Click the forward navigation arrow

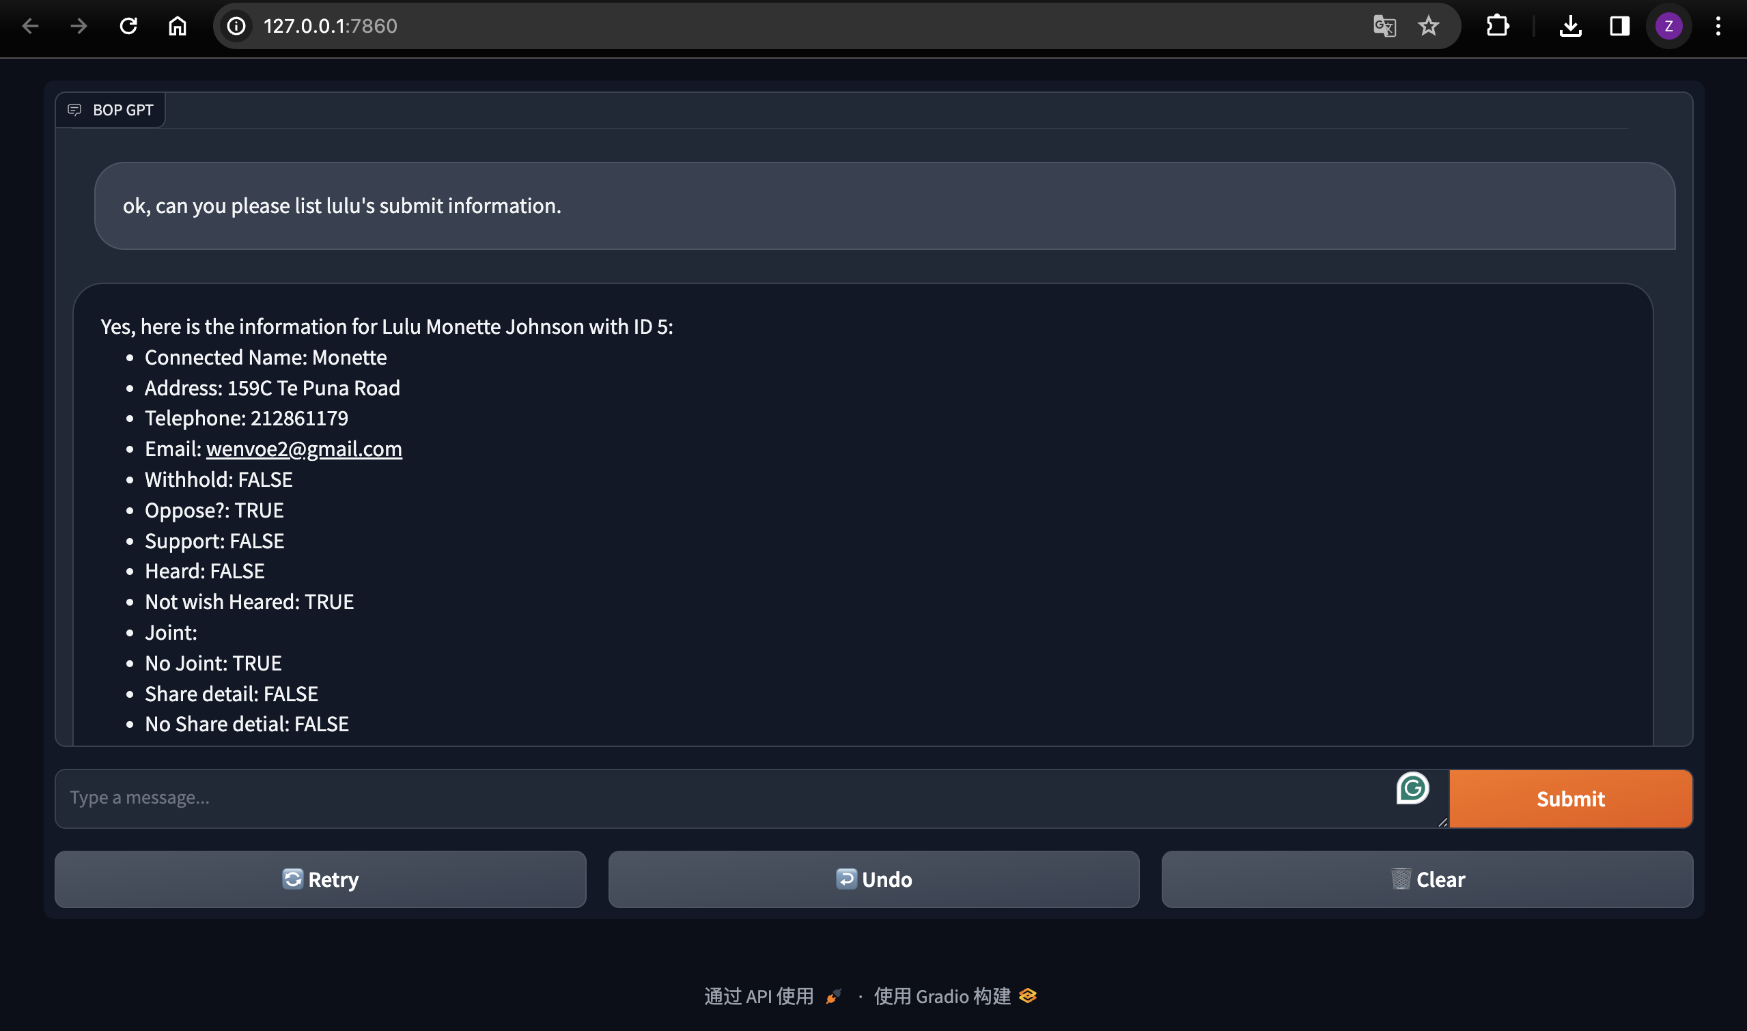point(79,27)
